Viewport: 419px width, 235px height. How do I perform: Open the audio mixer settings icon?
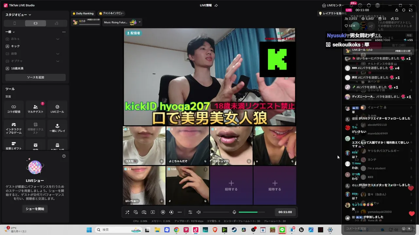click(190, 212)
